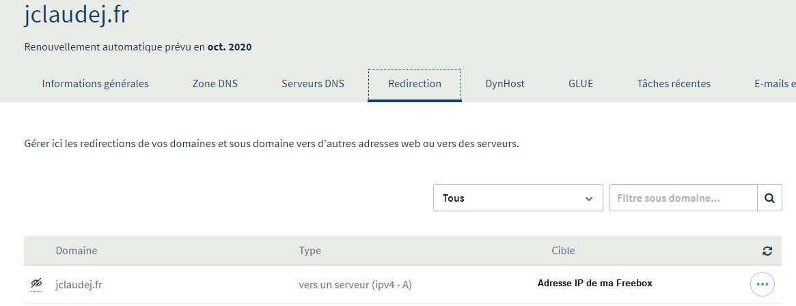
Task: Click the 'Filtre sous domaine' input field
Action: click(683, 198)
